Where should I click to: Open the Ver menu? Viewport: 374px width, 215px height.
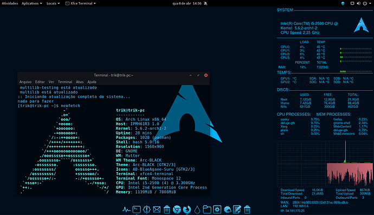[x=51, y=82]
